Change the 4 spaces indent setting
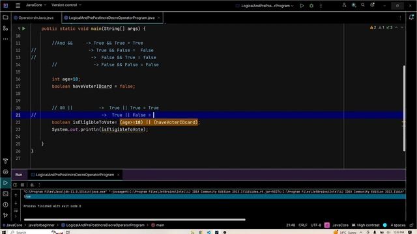 [398, 225]
